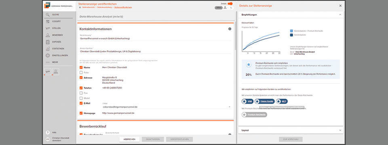The height and width of the screenshot is (145, 388).
Task: Enable the Foto checkbox
Action: coord(81,72)
